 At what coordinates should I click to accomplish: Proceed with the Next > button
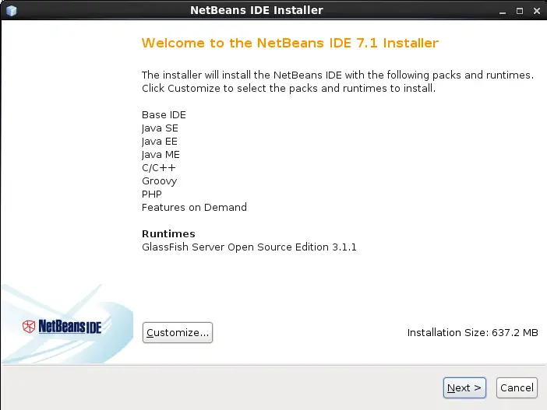[464, 387]
